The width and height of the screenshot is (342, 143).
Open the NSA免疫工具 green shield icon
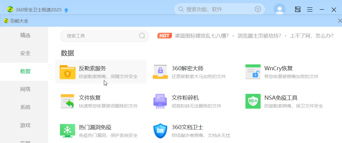pos(253,101)
